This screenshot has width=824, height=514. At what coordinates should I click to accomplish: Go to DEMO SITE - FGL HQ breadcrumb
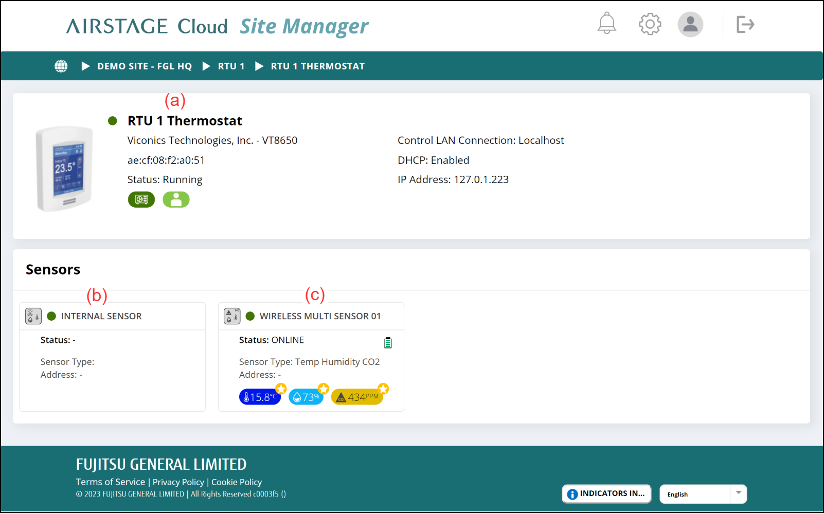pyautogui.click(x=144, y=66)
